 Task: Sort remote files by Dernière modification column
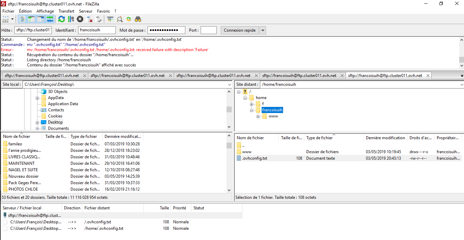pos(385,138)
